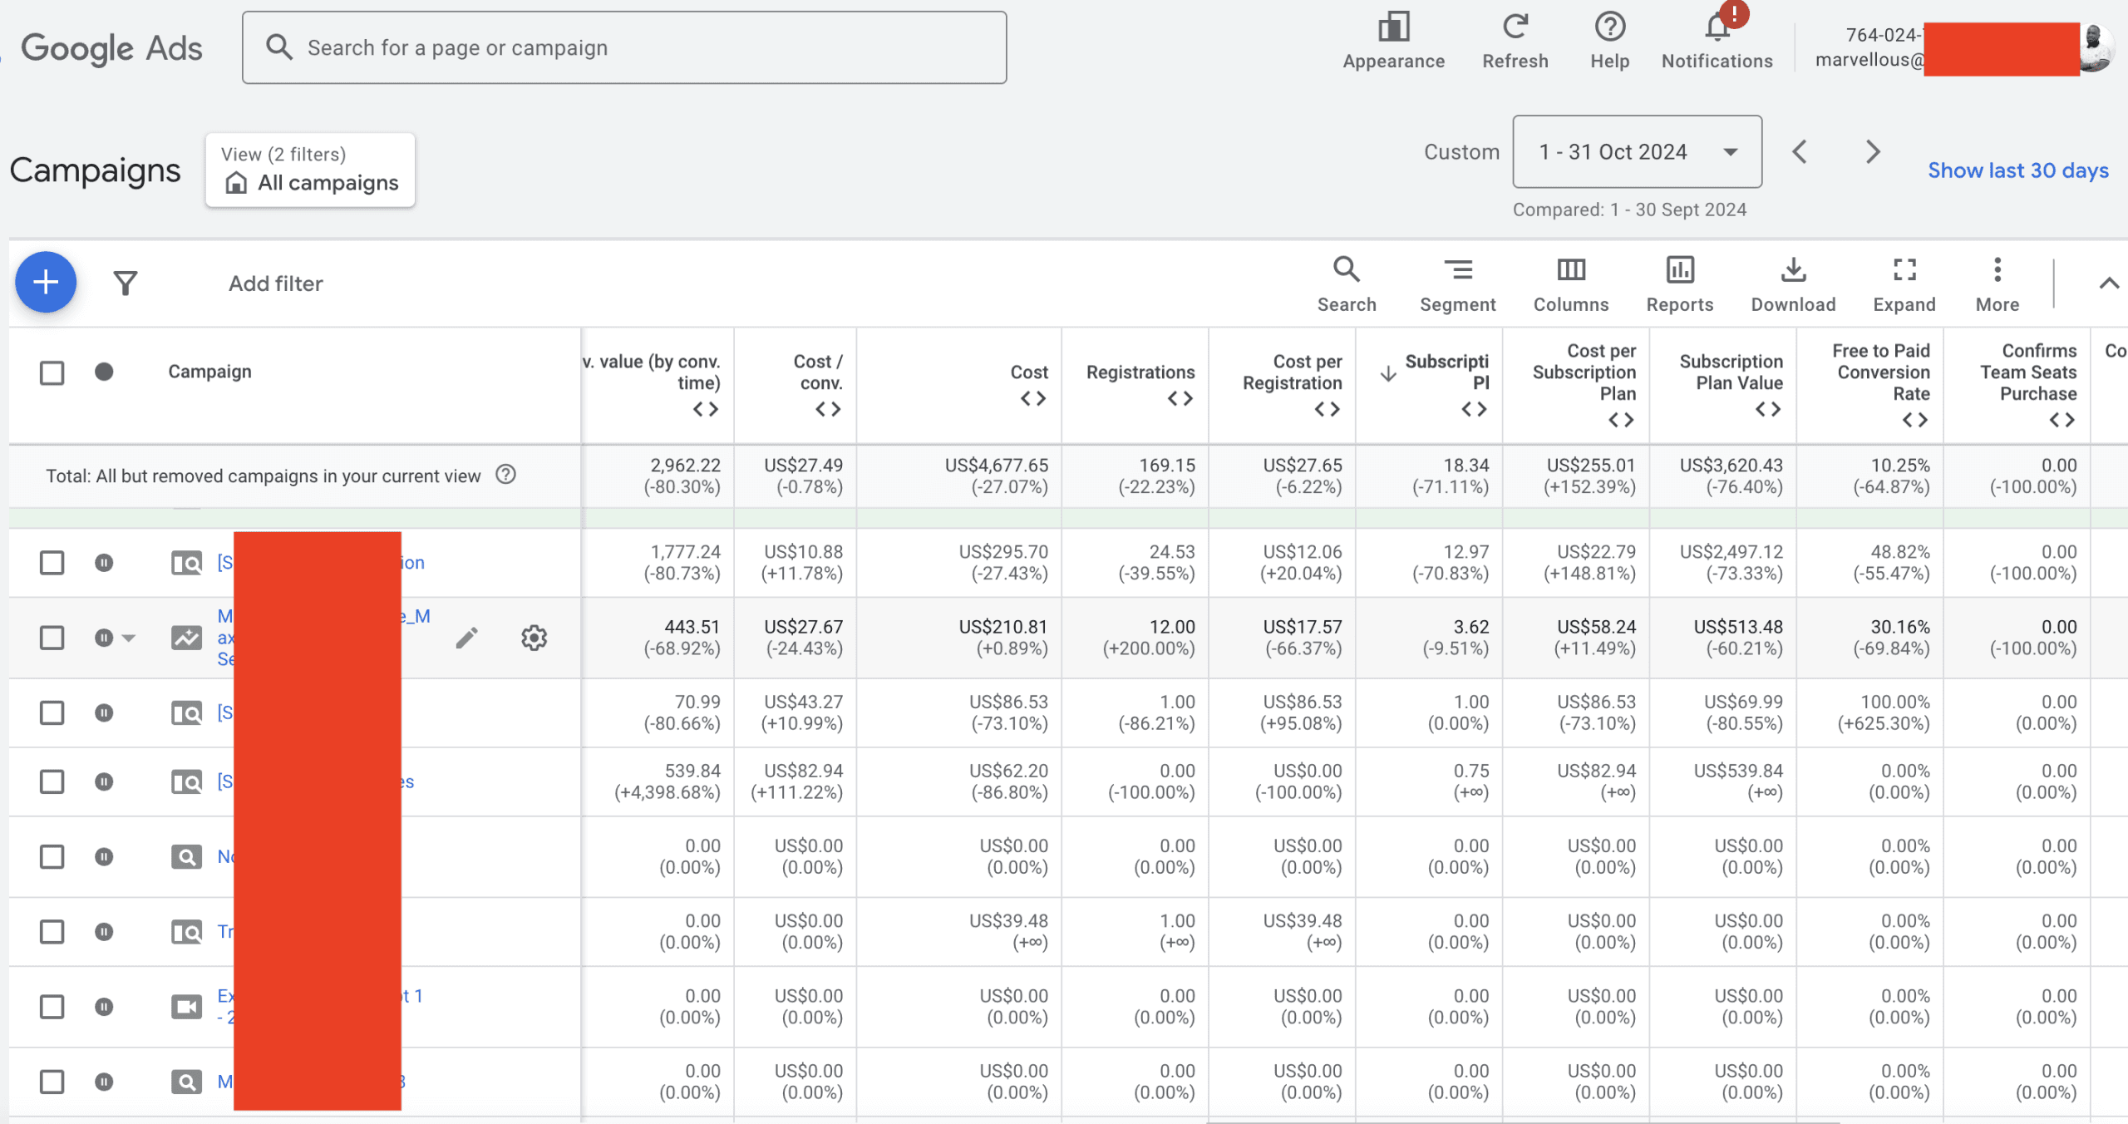Click the blue plus new campaign button
Viewport: 2128px width, 1124px height.
46,283
